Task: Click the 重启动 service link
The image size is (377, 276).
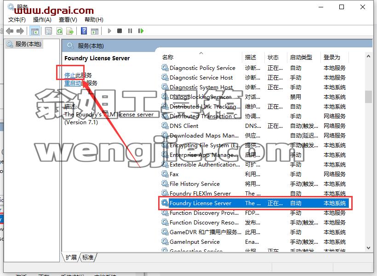Action: coord(73,83)
